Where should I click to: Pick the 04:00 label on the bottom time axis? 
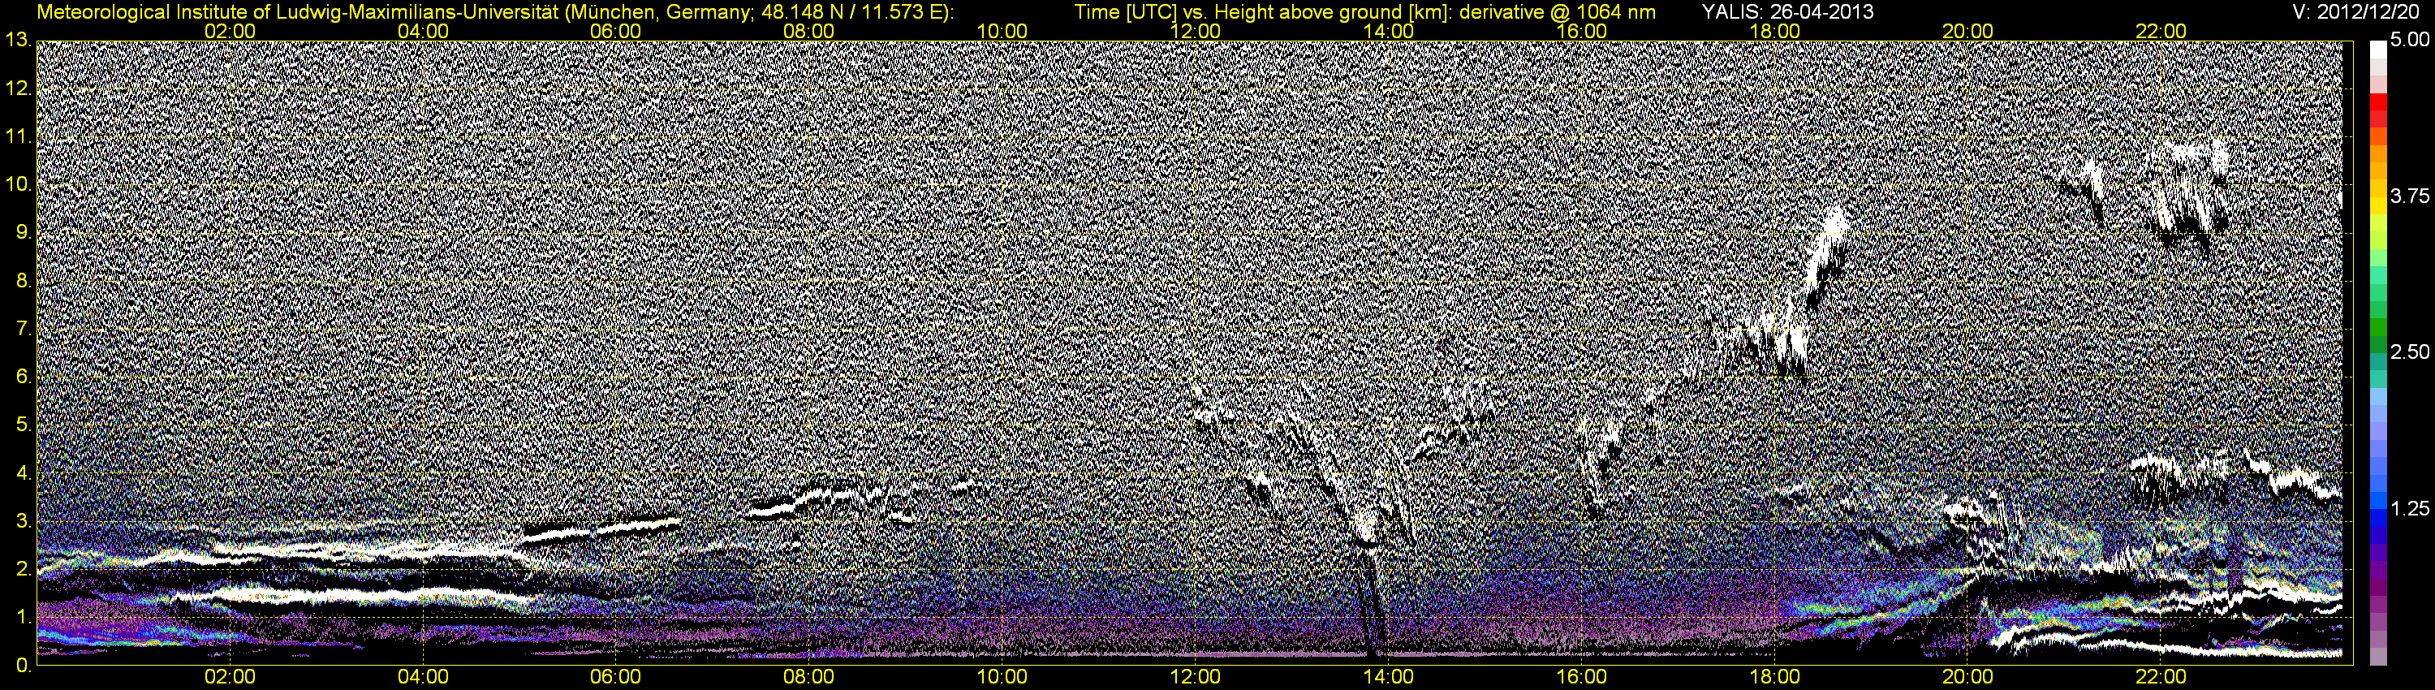point(423,678)
